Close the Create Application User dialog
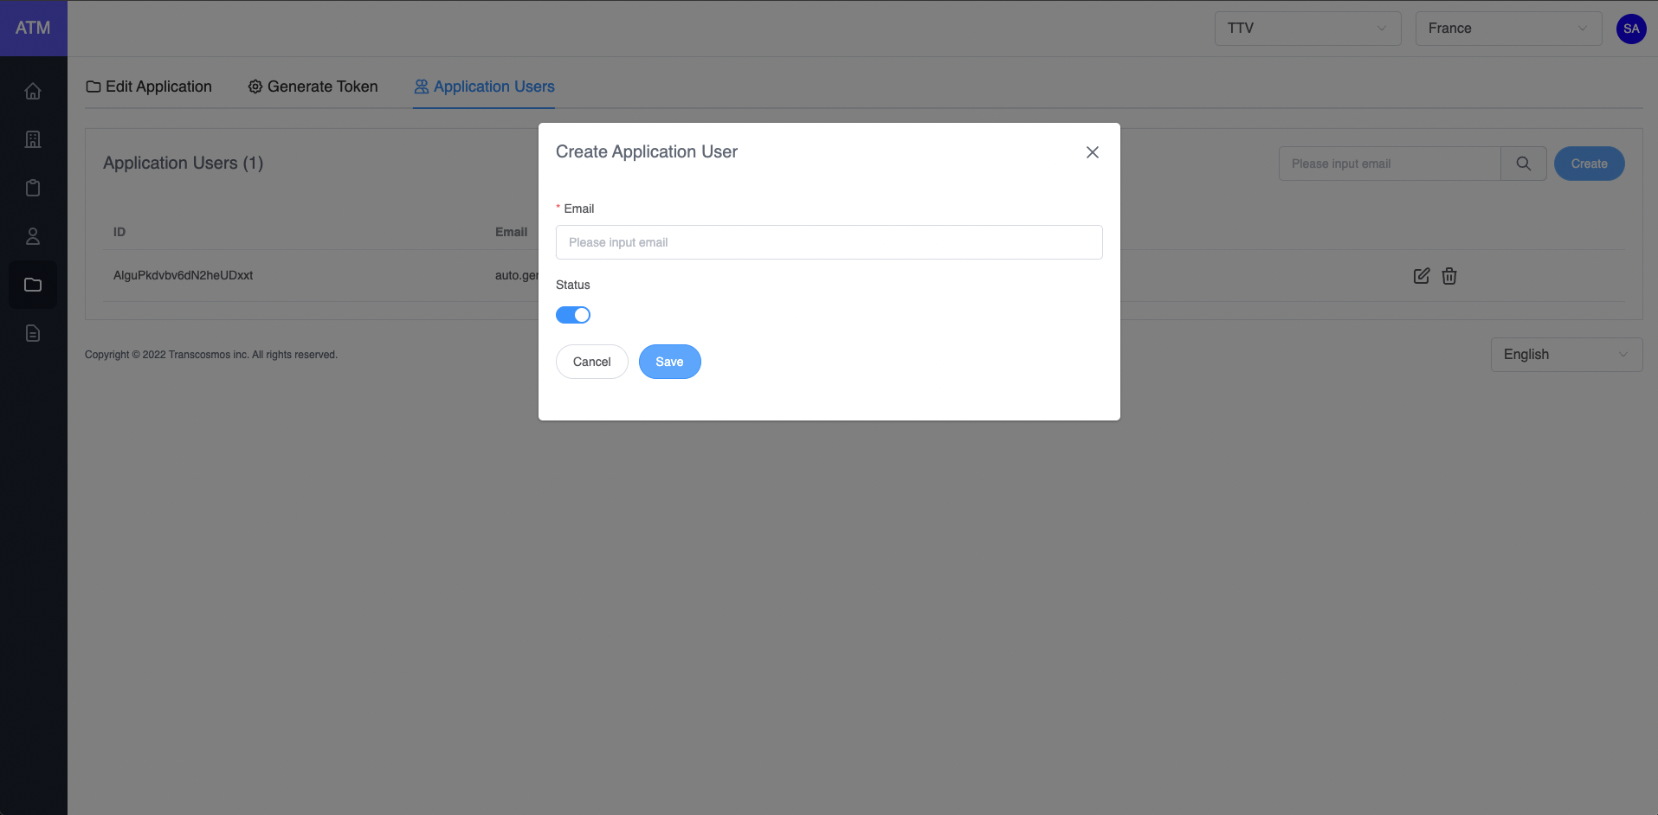Viewport: 1658px width, 815px height. (1092, 152)
